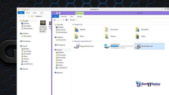Select Favorites in faelakanm window sidebar

click(x=24, y=21)
